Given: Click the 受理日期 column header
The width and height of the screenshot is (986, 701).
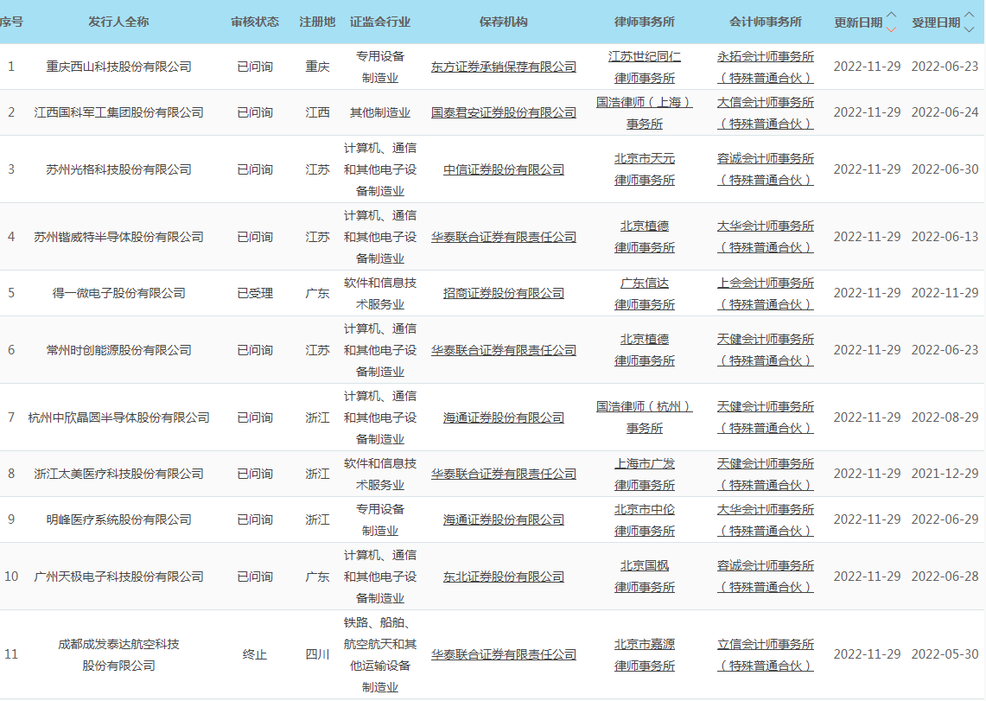Looking at the screenshot, I should pyautogui.click(x=936, y=22).
